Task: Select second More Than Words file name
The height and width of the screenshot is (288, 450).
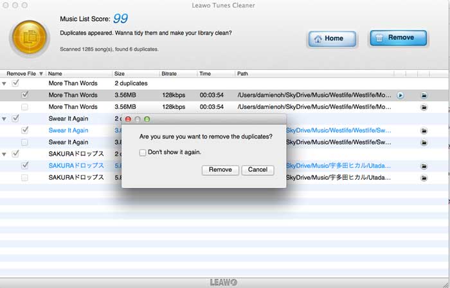Action: [73, 106]
